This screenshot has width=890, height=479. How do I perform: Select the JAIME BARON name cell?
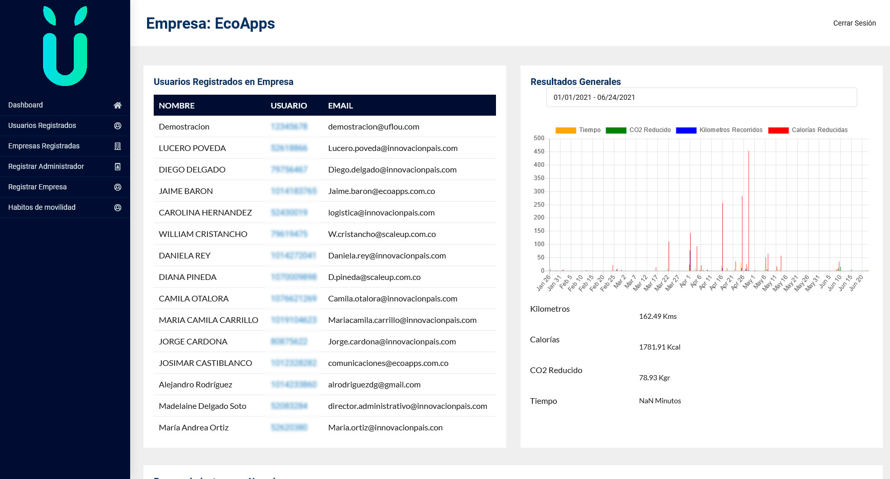[185, 191]
